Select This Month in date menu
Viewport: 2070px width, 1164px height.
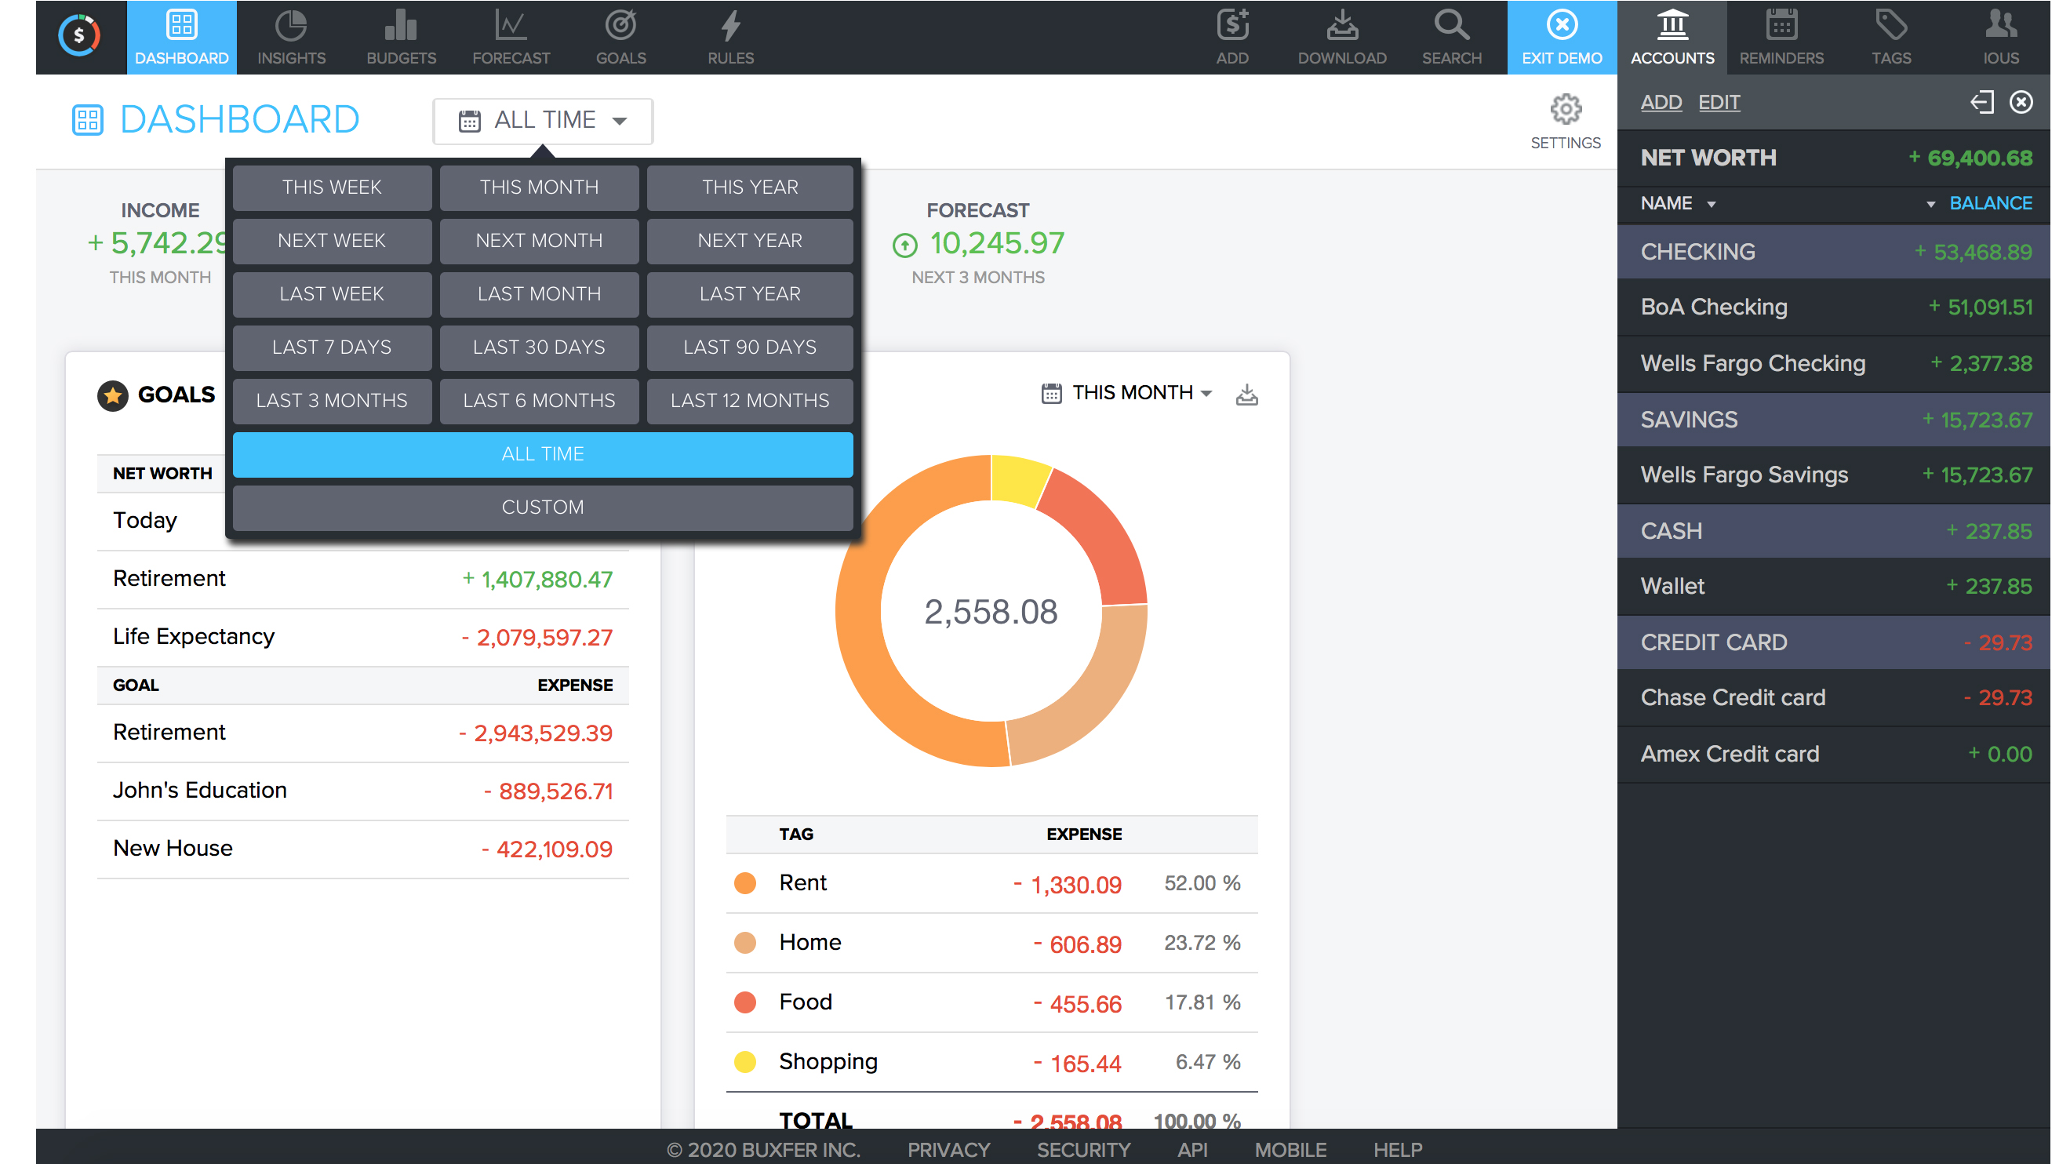pyautogui.click(x=539, y=187)
